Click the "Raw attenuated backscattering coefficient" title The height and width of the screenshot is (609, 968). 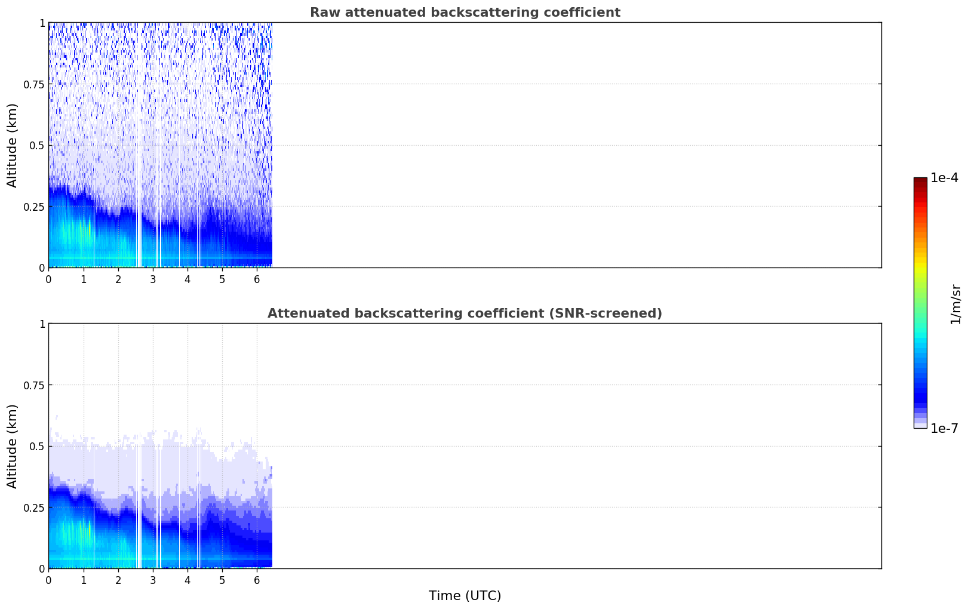click(465, 13)
